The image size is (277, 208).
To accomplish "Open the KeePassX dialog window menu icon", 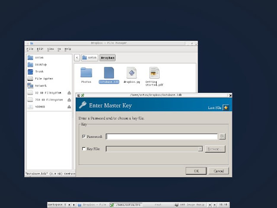I will click(x=79, y=95).
